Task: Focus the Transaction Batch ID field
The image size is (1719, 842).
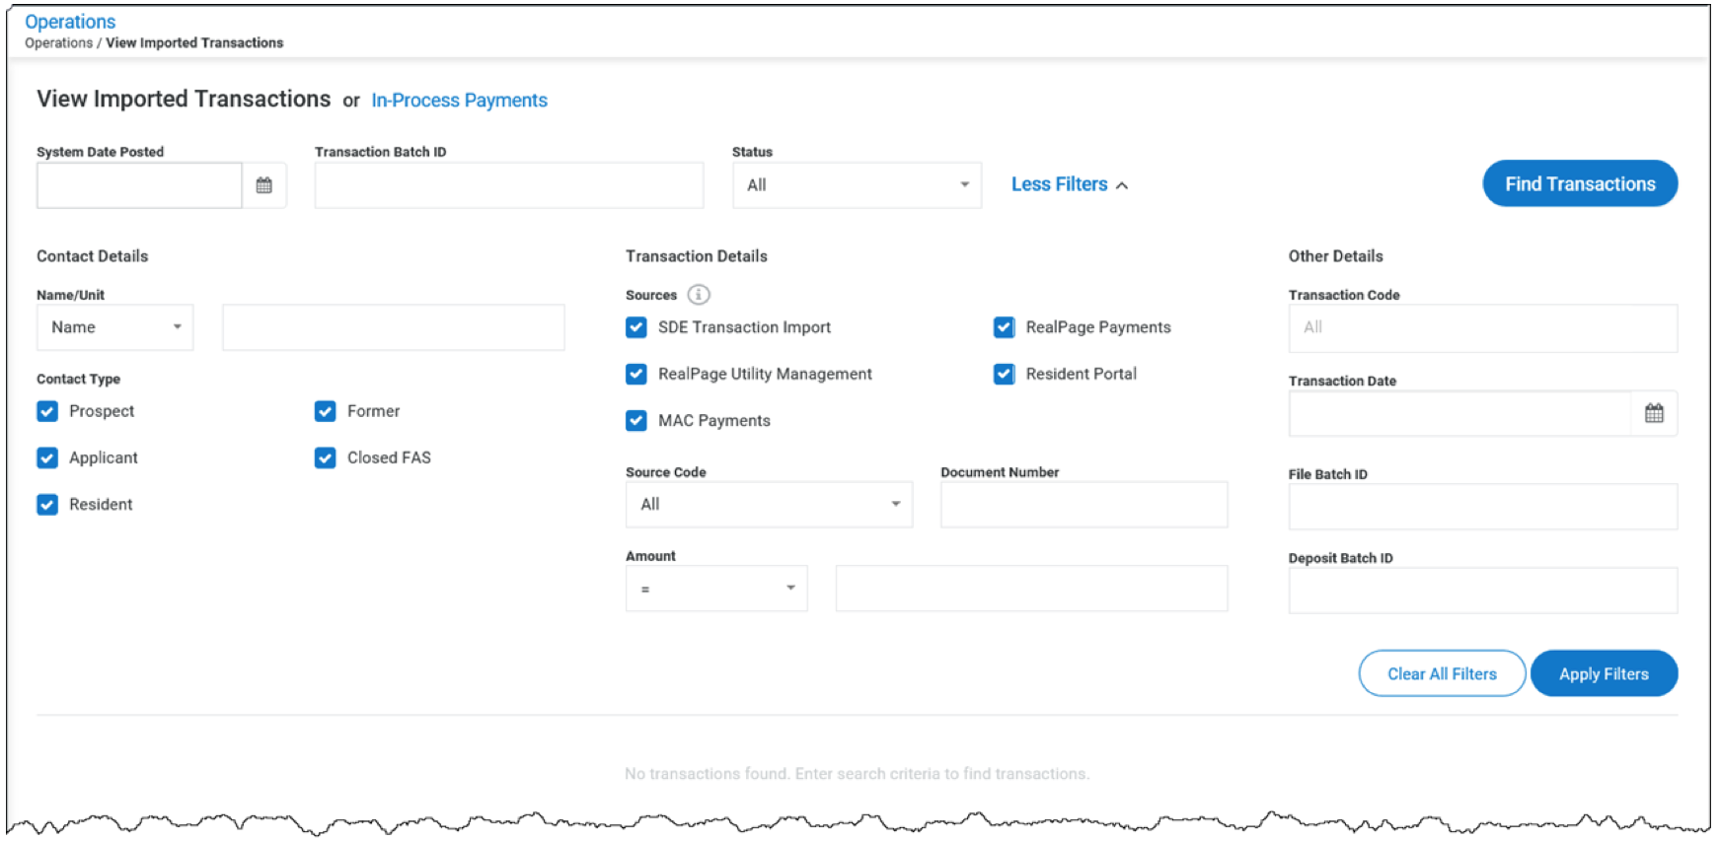Action: click(x=508, y=185)
